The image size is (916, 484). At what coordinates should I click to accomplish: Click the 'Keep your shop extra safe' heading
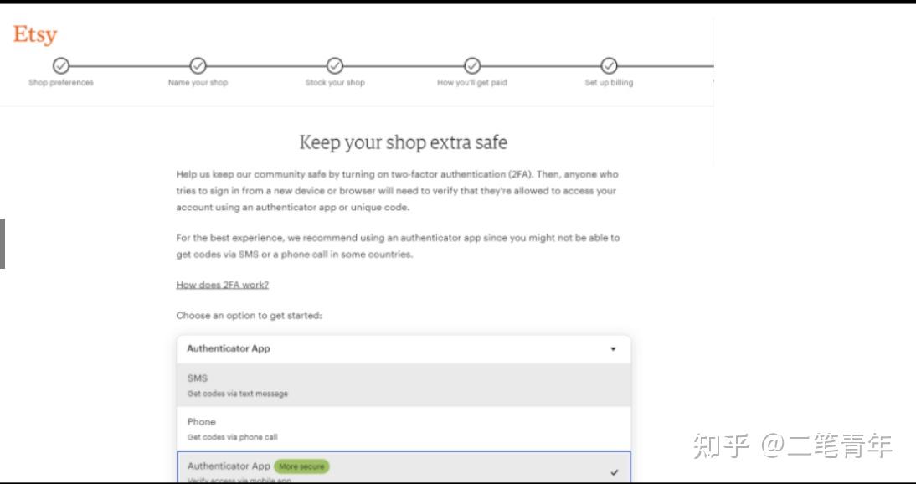point(403,142)
